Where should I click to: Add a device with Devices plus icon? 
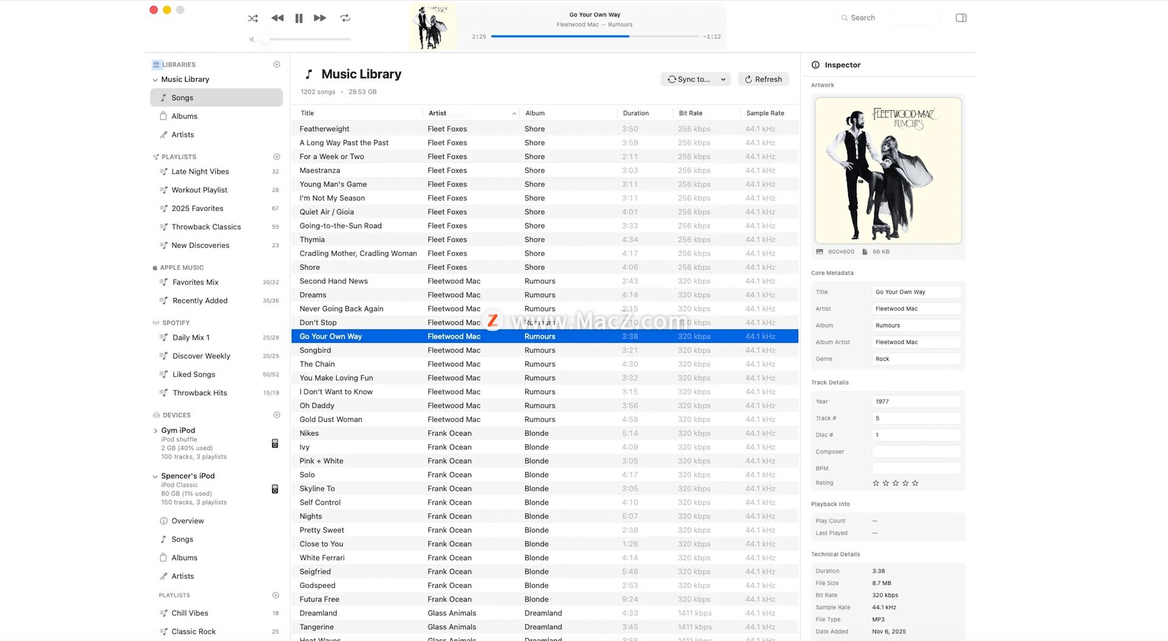(277, 415)
